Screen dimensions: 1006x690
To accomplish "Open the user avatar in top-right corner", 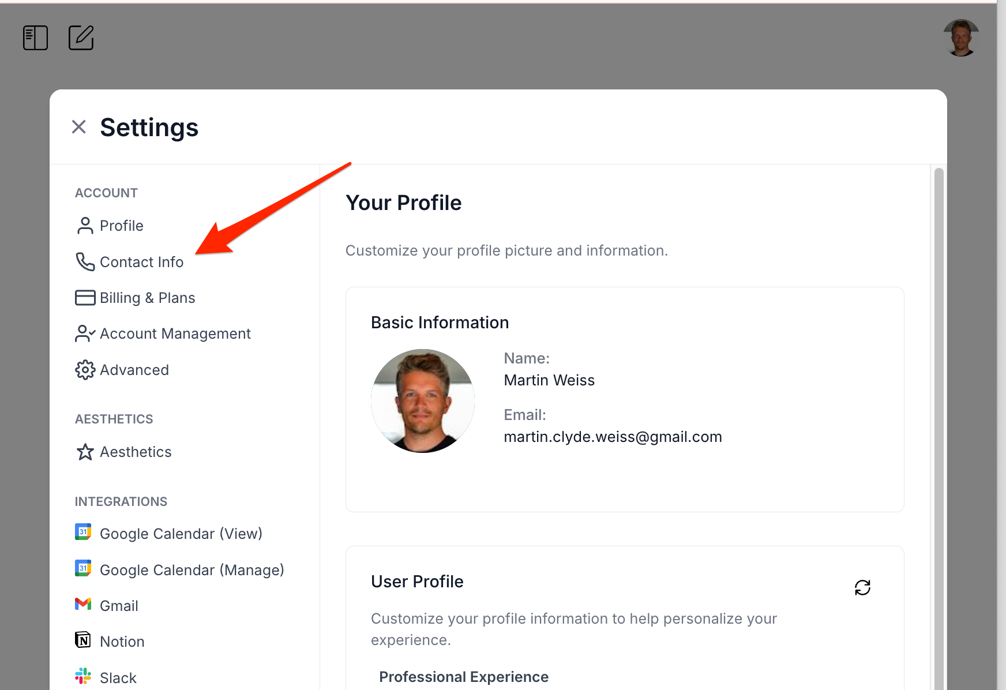I will coord(961,38).
